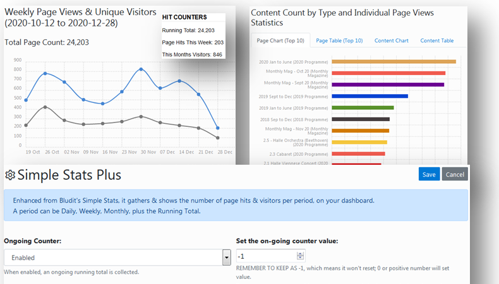Click the 14 Dec page views data point
Screen dimensions: 499x284
click(179, 81)
